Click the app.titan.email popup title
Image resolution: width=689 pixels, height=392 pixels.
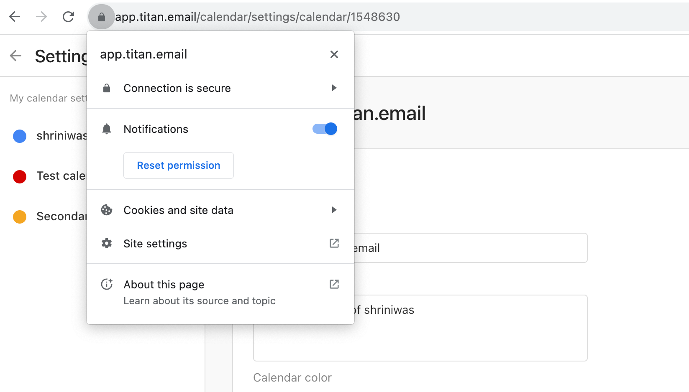click(x=143, y=54)
